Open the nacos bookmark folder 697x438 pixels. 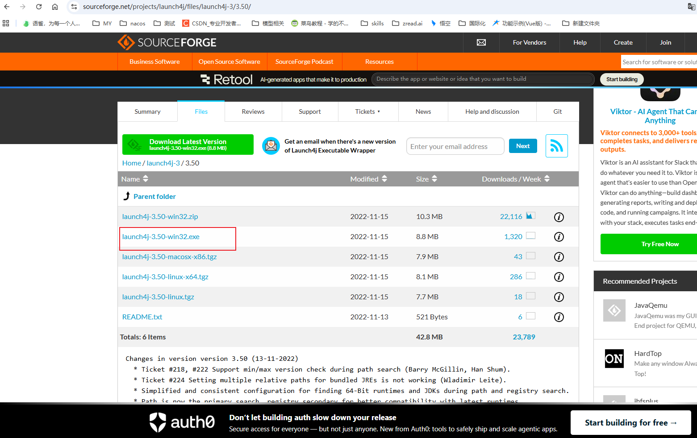click(x=133, y=23)
